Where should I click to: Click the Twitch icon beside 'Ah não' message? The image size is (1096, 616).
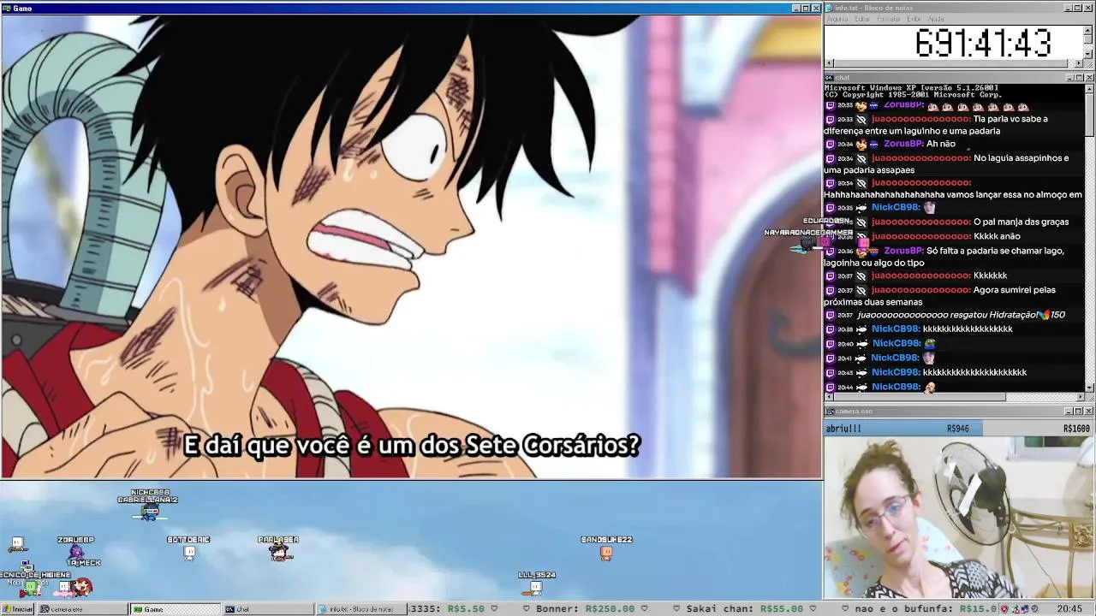tap(830, 145)
